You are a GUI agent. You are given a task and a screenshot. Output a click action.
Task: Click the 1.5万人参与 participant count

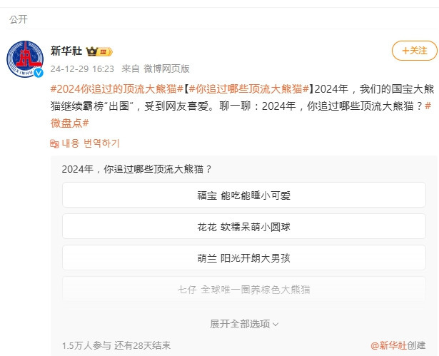[x=86, y=345]
